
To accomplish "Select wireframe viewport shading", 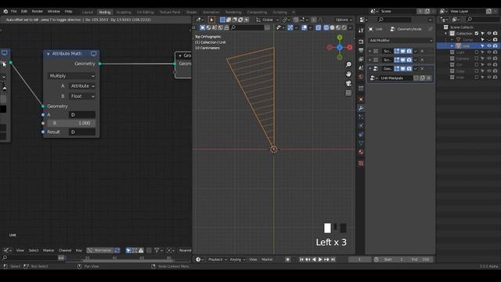I will pyautogui.click(x=326, y=28).
